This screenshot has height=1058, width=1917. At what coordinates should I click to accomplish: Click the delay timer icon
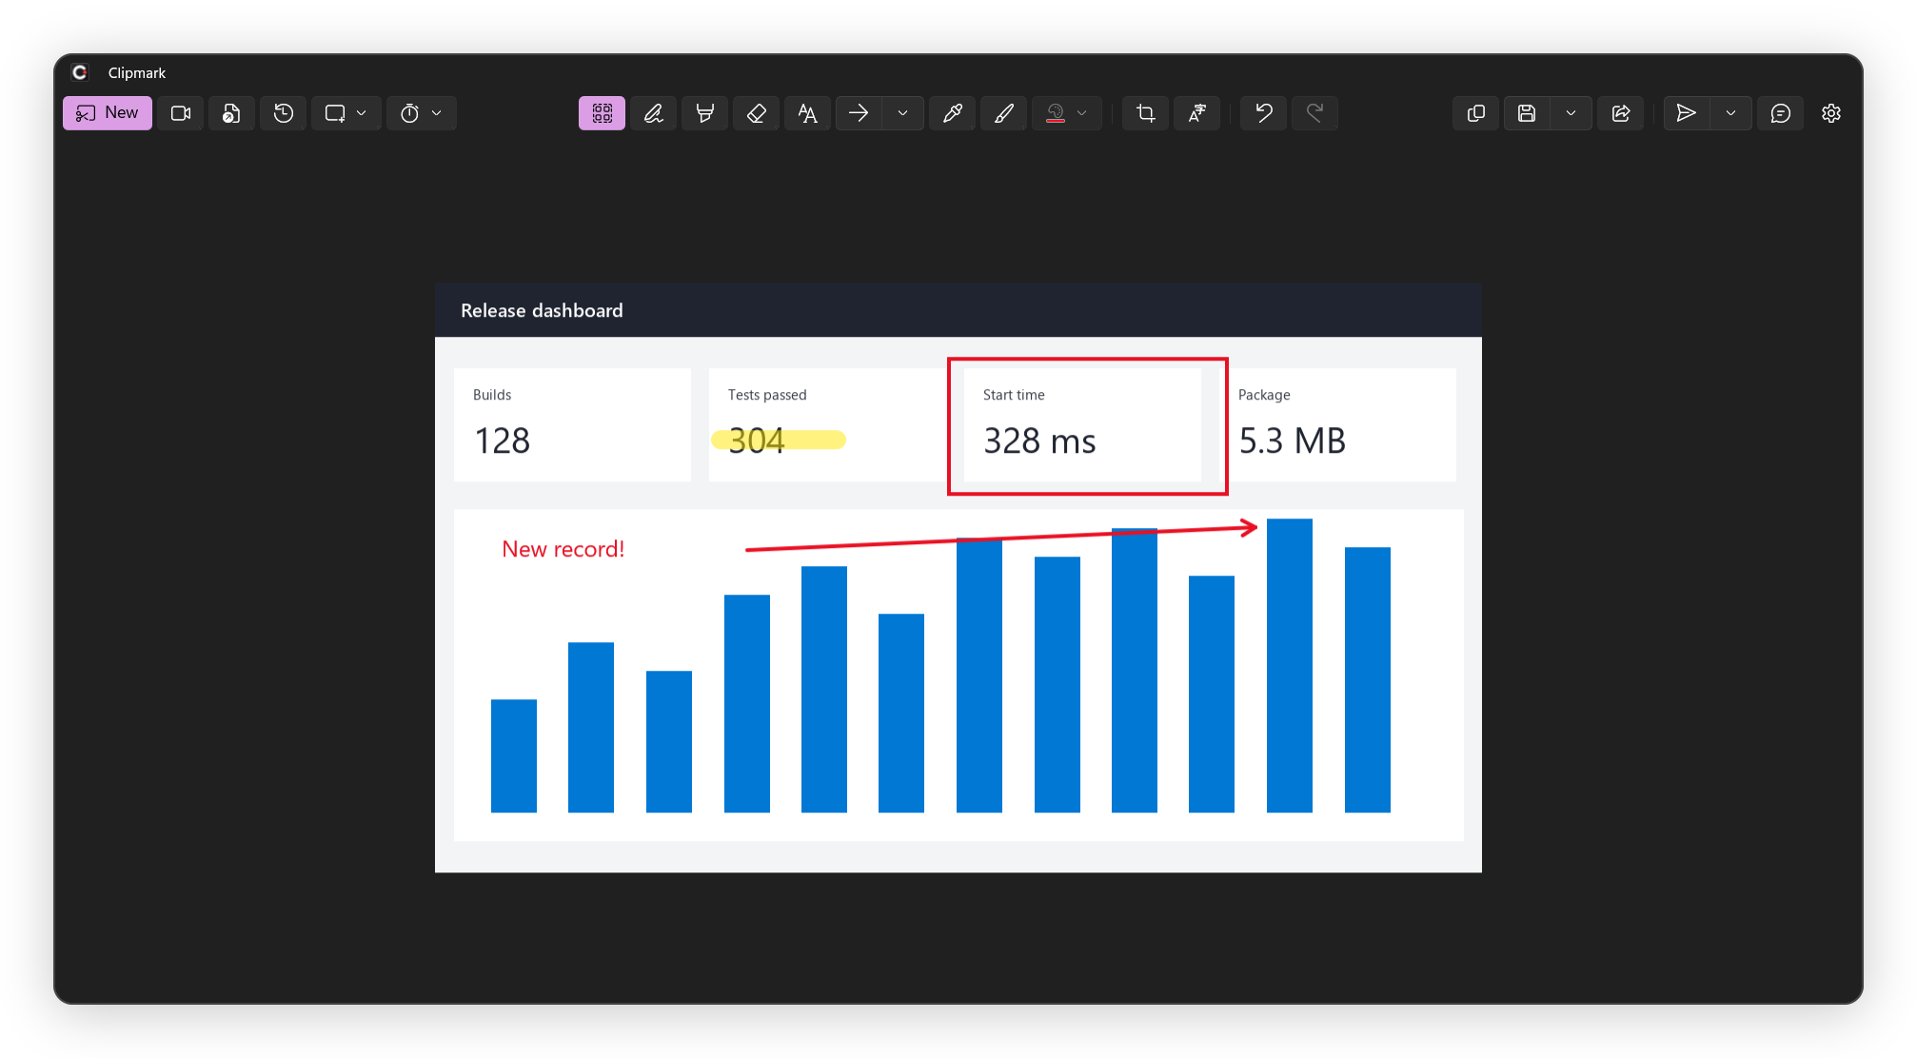(409, 113)
